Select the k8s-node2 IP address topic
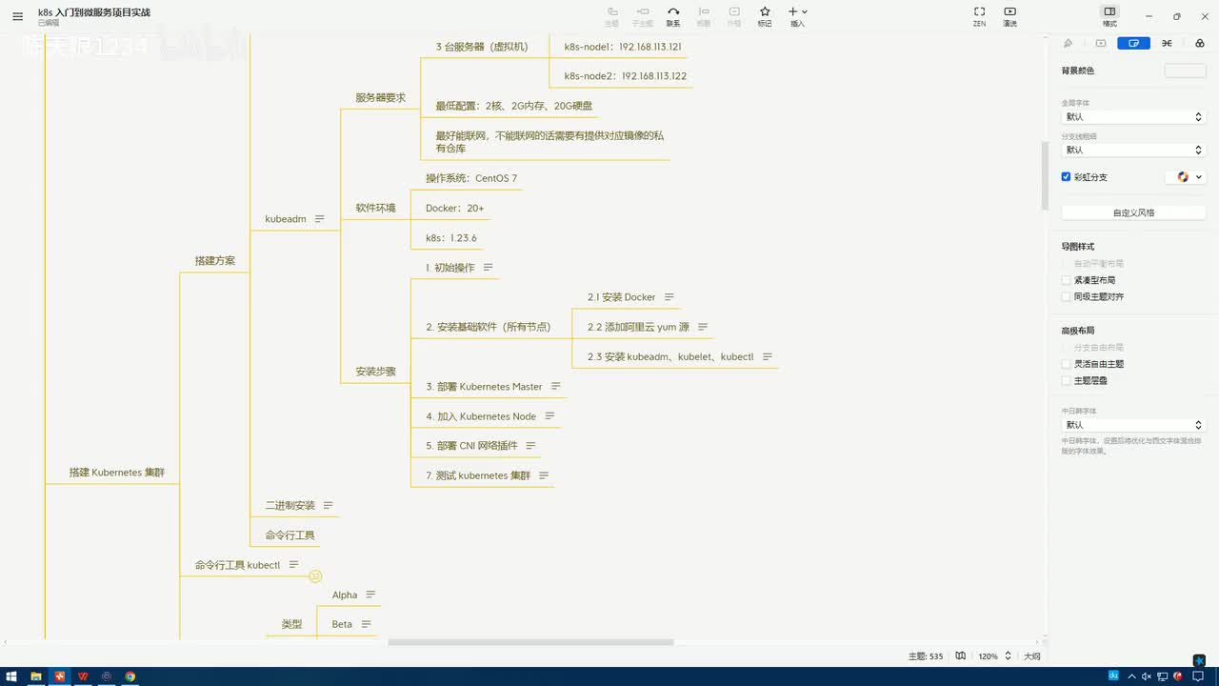This screenshot has width=1219, height=686. [x=626, y=76]
